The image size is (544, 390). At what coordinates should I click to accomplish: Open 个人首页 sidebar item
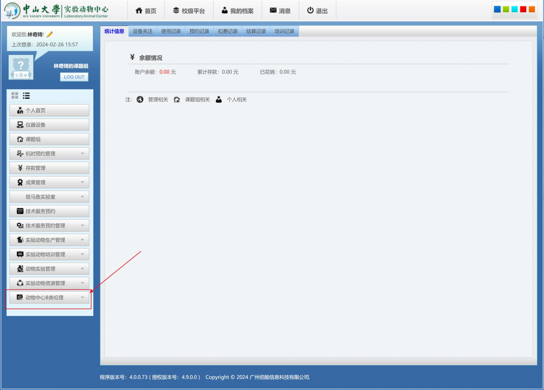(49, 111)
